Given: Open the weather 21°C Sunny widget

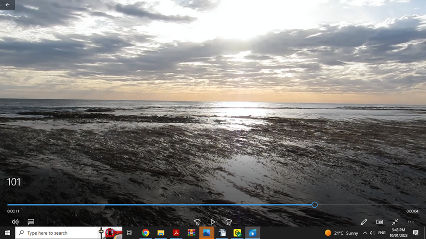Looking at the screenshot, I should tap(341, 233).
